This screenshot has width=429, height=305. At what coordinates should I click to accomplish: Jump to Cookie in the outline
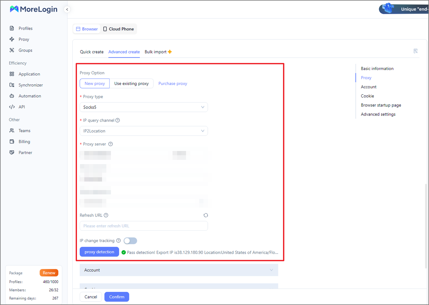tap(367, 96)
